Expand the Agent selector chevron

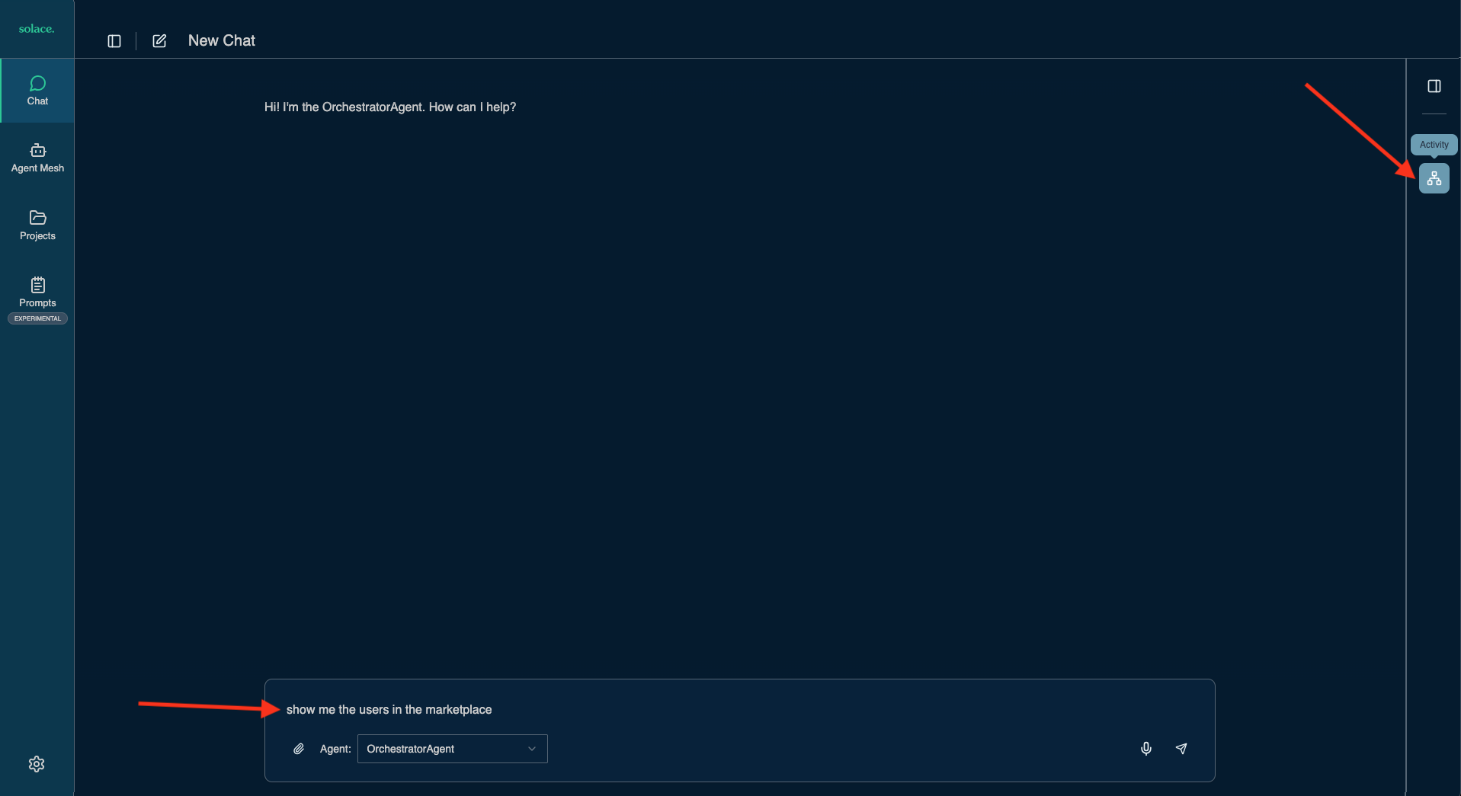tap(531, 749)
